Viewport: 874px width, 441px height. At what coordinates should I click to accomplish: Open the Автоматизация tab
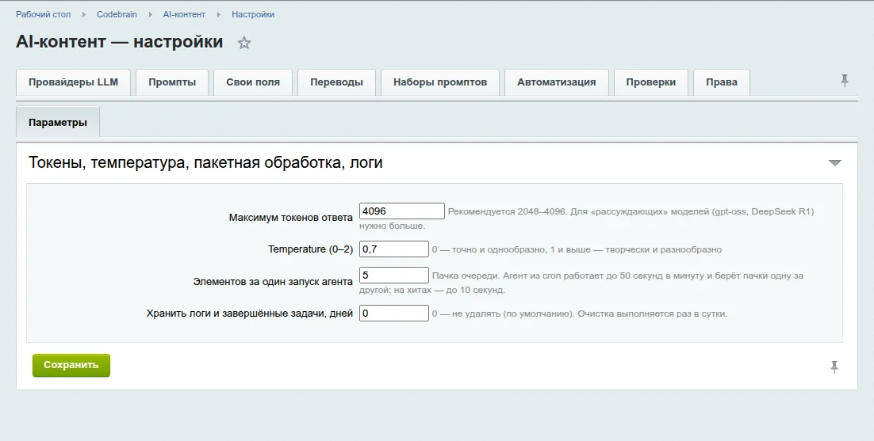pyautogui.click(x=556, y=82)
